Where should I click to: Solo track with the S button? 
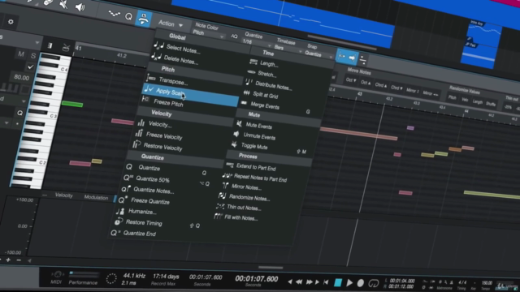(32, 56)
